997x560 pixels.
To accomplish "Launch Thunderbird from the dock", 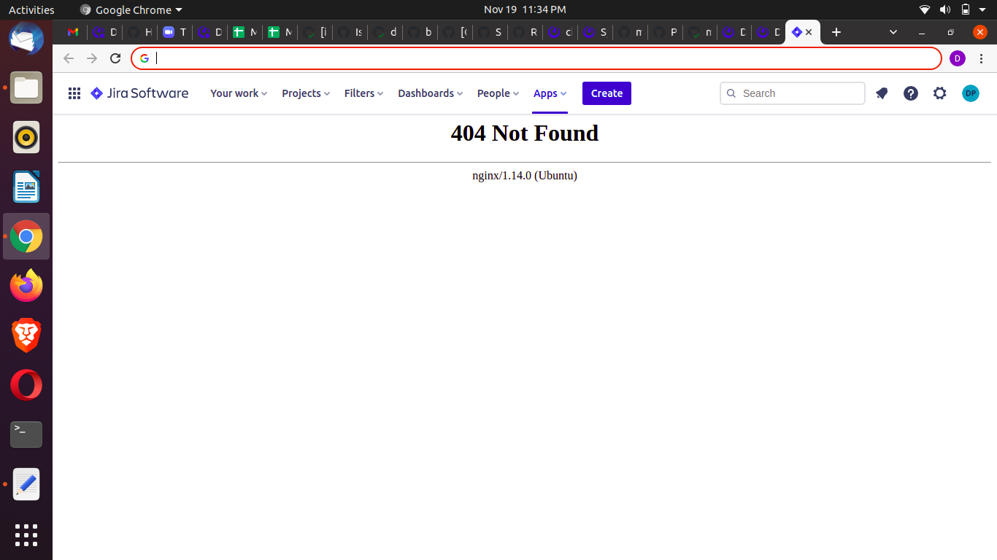I will 26,38.
